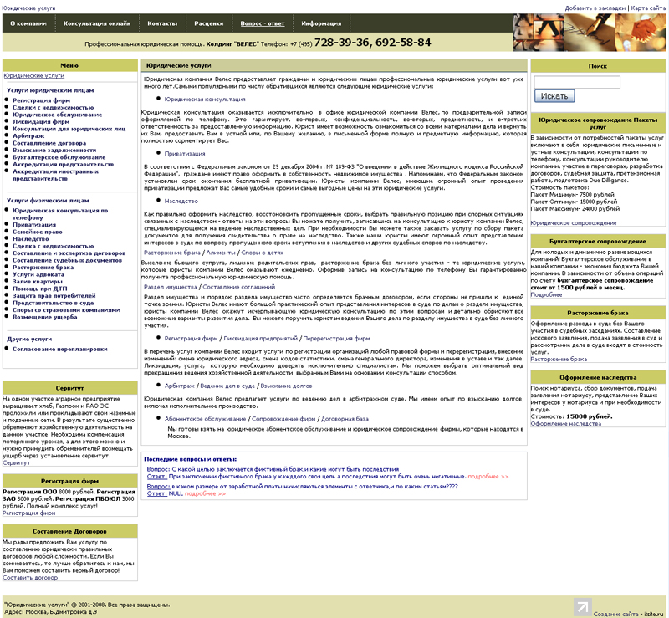Open the Сервитут link below the text
This screenshot has width=669, height=618.
coord(16,462)
